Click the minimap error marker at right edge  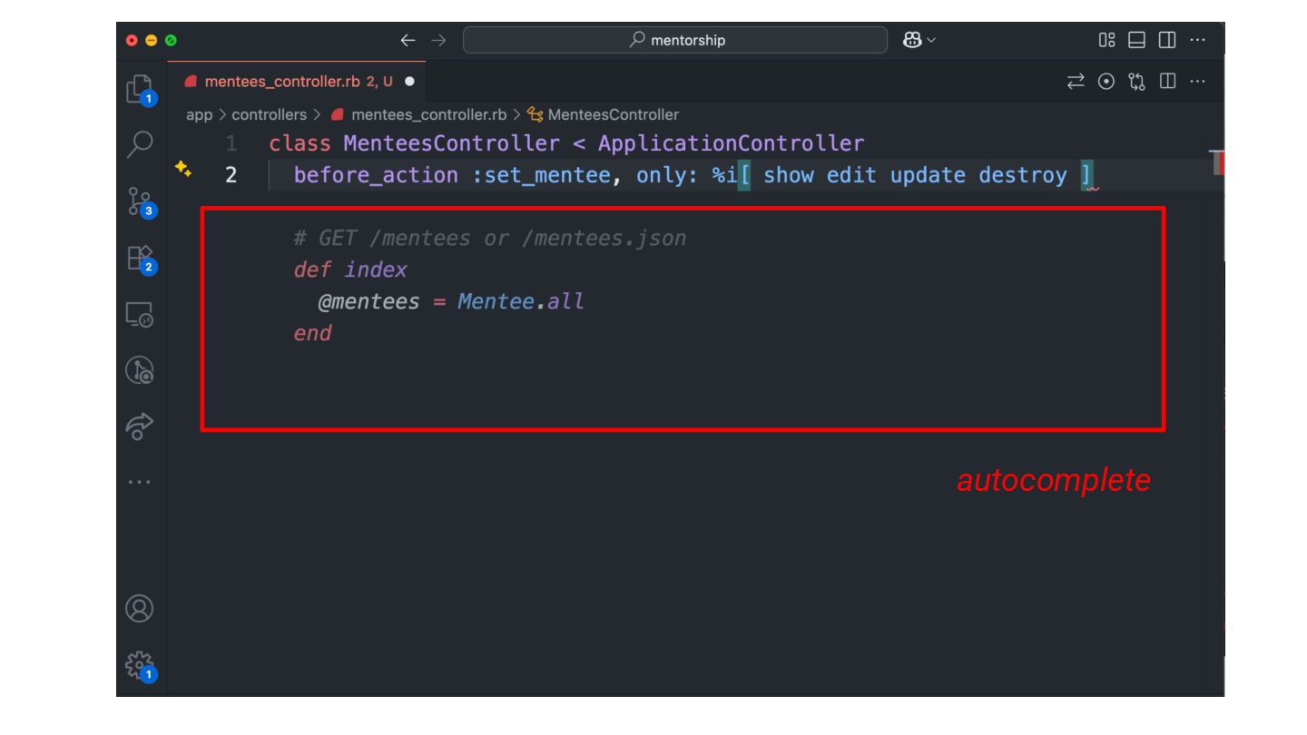pyautogui.click(x=1219, y=162)
